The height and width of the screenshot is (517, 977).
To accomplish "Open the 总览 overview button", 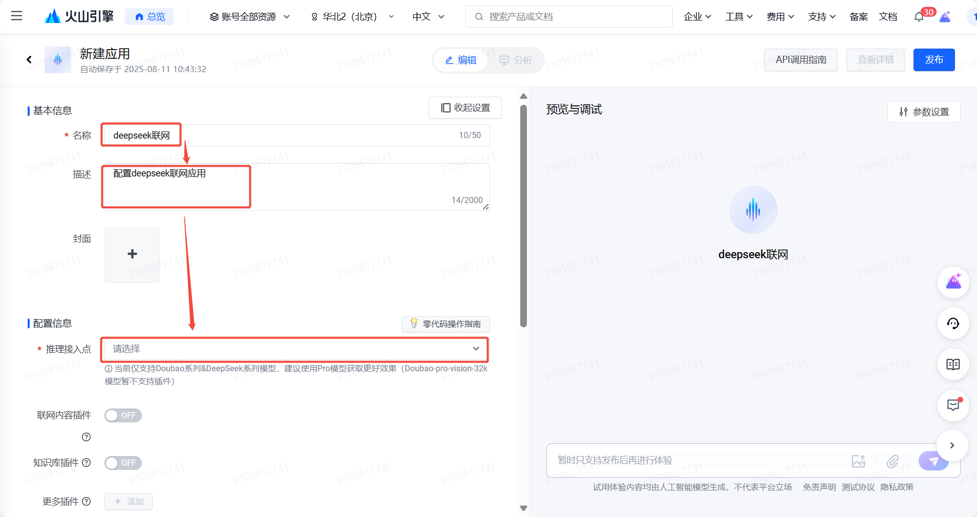I will click(x=150, y=16).
